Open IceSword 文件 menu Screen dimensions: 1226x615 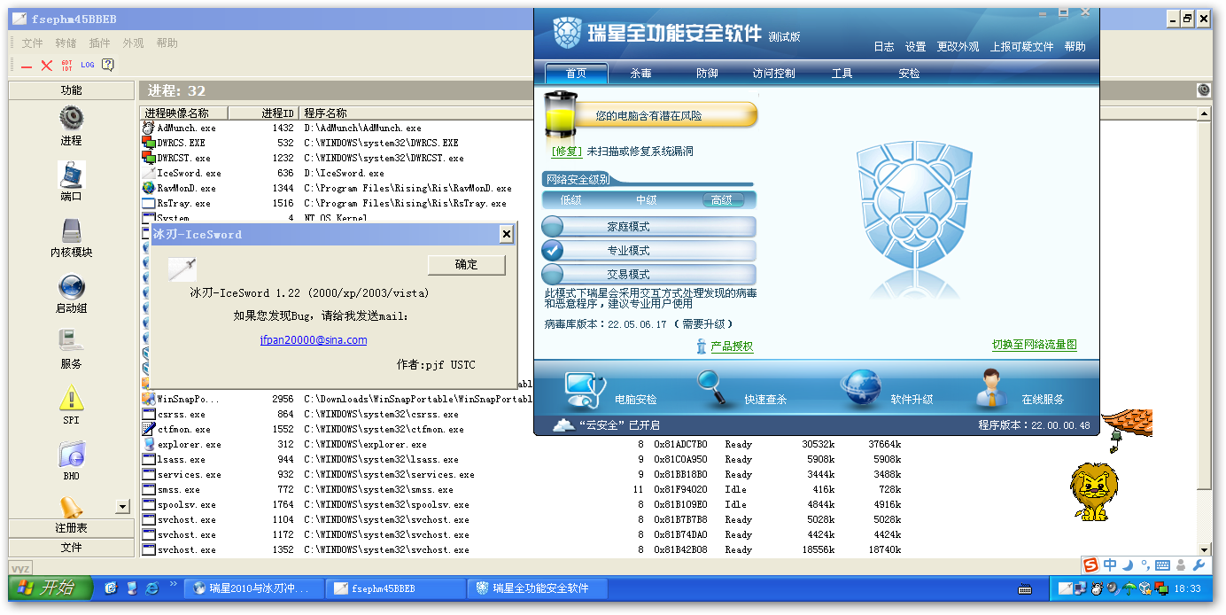pyautogui.click(x=33, y=43)
